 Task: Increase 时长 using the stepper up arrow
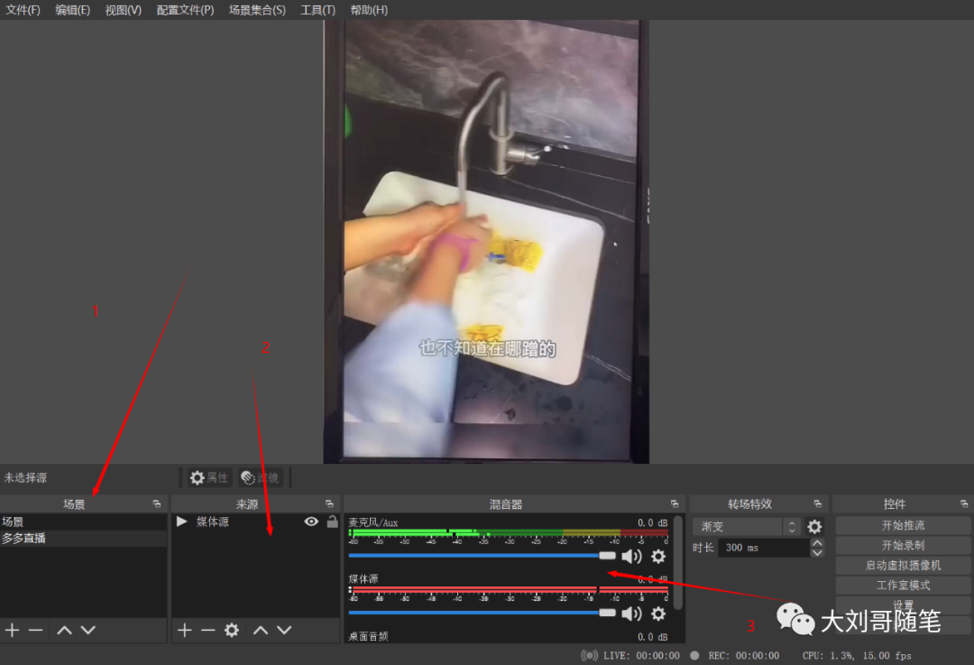click(816, 542)
